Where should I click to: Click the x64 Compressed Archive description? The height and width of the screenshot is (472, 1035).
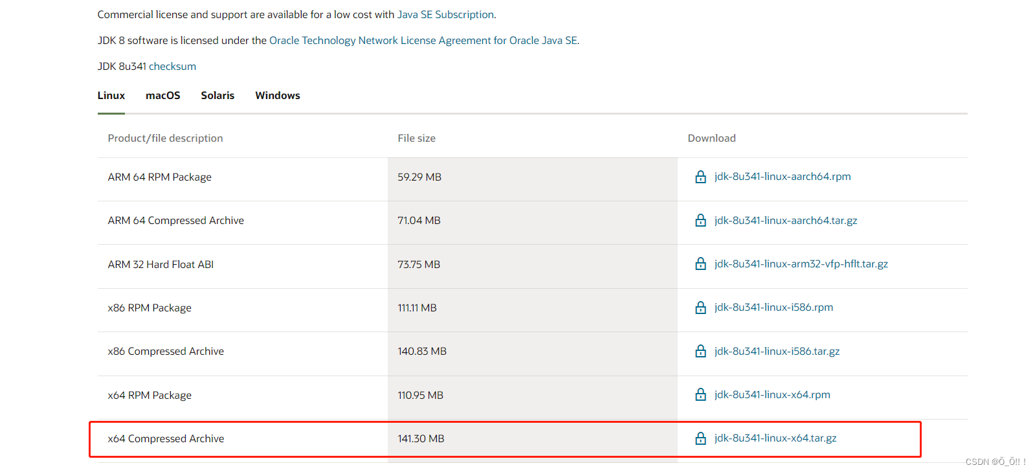pyautogui.click(x=166, y=438)
